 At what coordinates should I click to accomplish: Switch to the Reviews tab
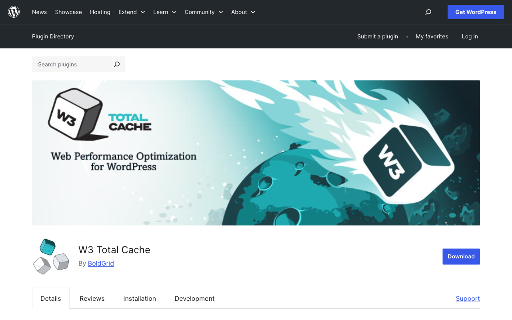pyautogui.click(x=92, y=298)
